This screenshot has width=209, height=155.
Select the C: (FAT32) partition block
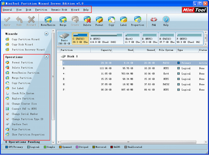coord(80,39)
